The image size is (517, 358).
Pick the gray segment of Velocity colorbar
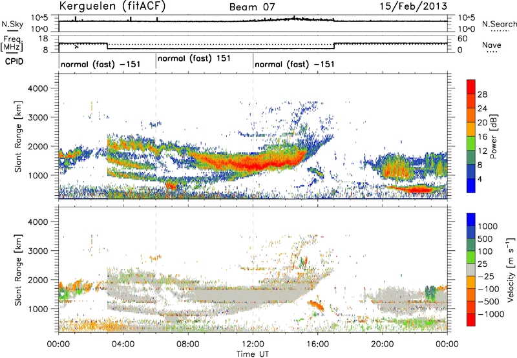(x=471, y=270)
